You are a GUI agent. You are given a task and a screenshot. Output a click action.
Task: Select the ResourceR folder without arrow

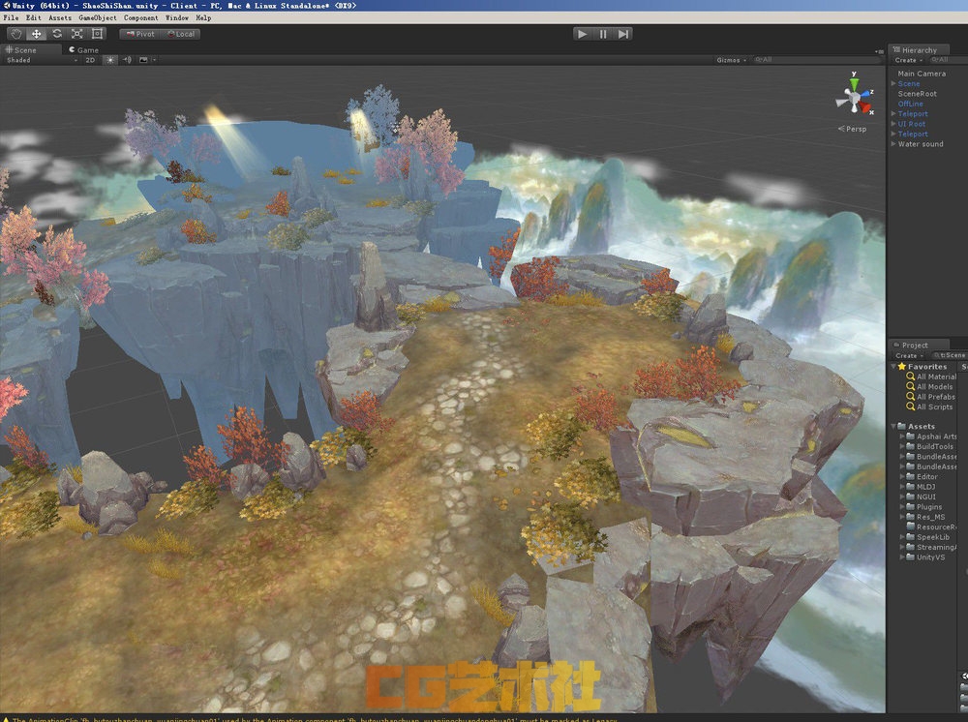931,527
